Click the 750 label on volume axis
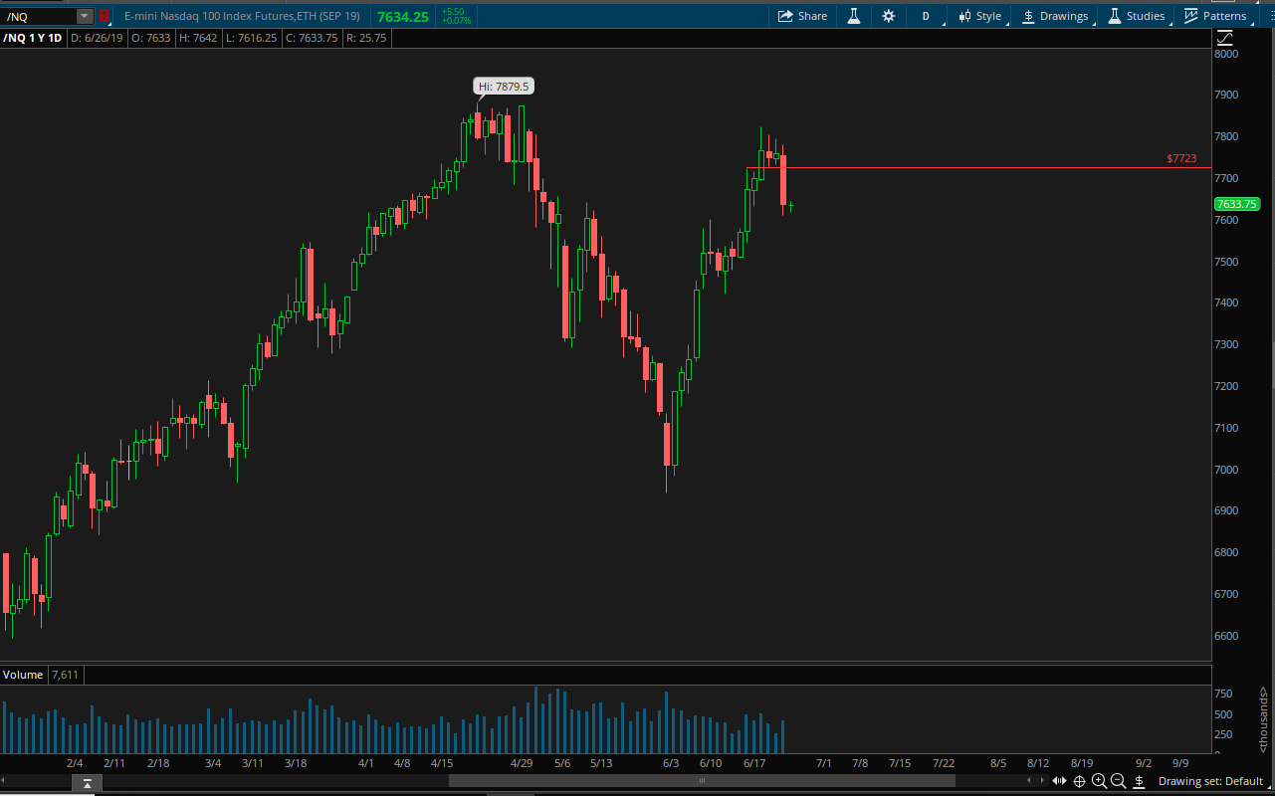The image size is (1275, 796). pyautogui.click(x=1223, y=695)
